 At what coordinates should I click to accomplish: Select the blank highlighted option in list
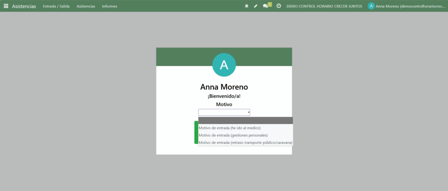[x=245, y=120]
